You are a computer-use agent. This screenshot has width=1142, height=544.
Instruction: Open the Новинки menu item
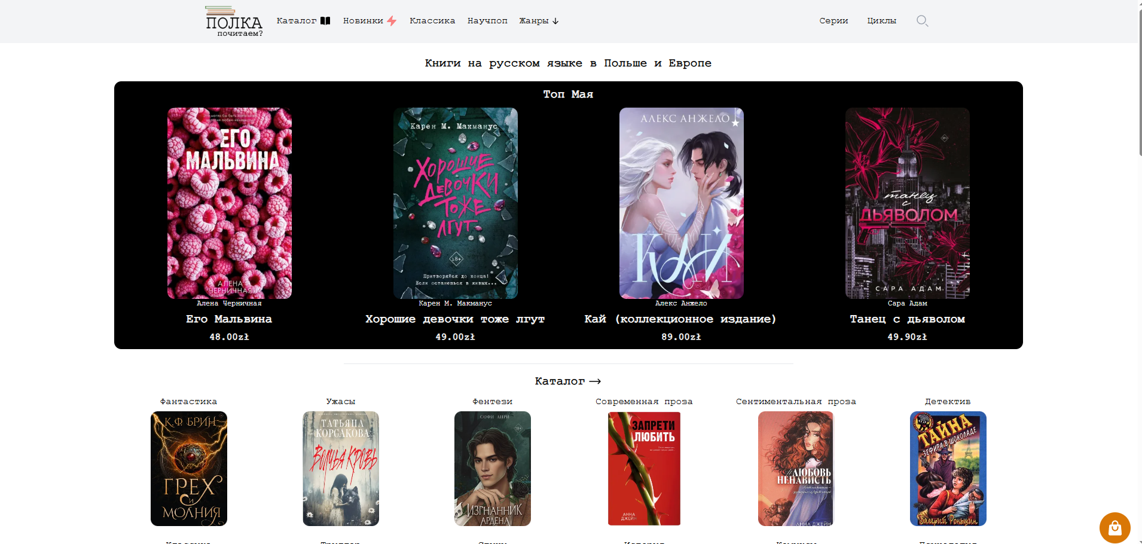[363, 21]
